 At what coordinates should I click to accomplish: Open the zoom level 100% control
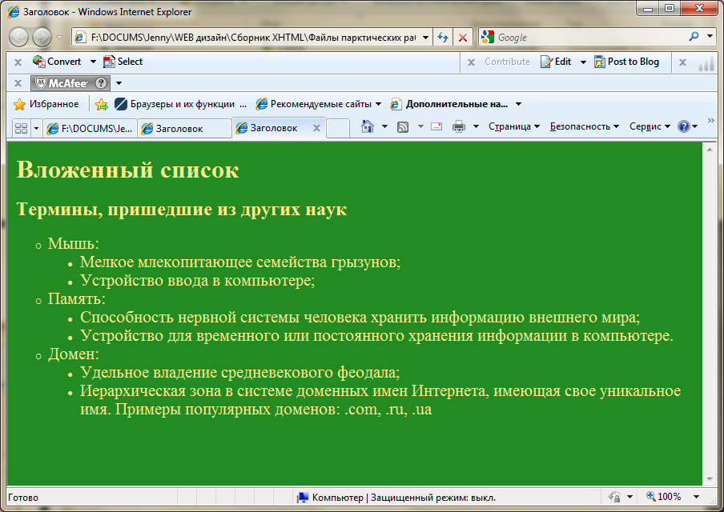(x=664, y=497)
